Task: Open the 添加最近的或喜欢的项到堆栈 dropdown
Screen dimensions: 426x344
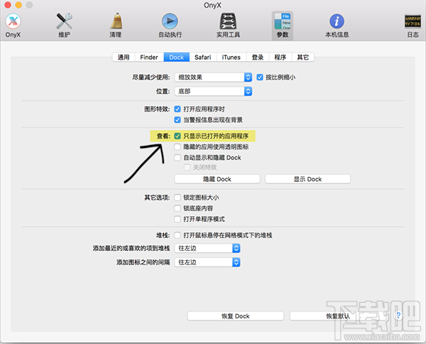Action: [x=207, y=248]
